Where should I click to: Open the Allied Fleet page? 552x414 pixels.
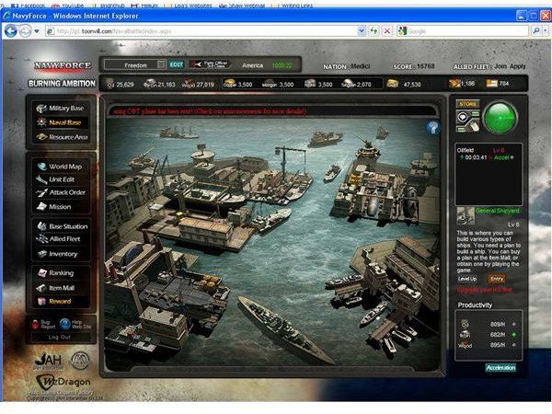click(59, 239)
